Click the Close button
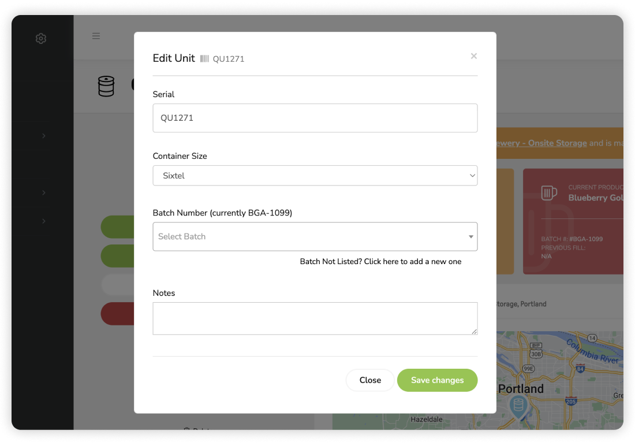 (x=370, y=380)
